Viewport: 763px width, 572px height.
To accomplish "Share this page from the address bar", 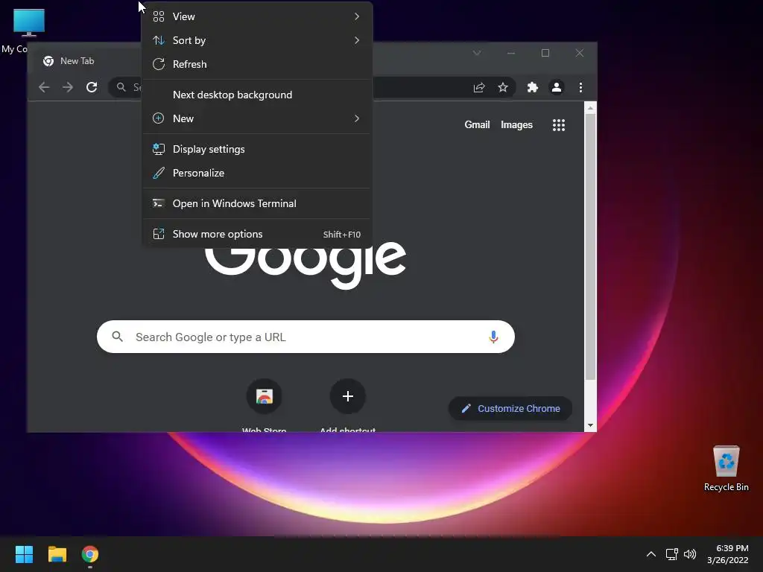I will click(x=479, y=88).
